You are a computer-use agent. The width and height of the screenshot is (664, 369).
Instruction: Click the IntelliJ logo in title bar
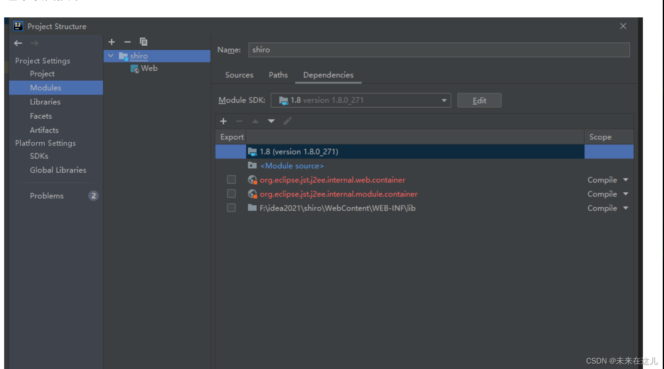[x=18, y=26]
